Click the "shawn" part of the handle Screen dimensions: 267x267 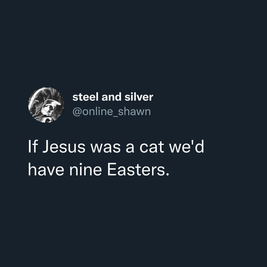(x=135, y=112)
